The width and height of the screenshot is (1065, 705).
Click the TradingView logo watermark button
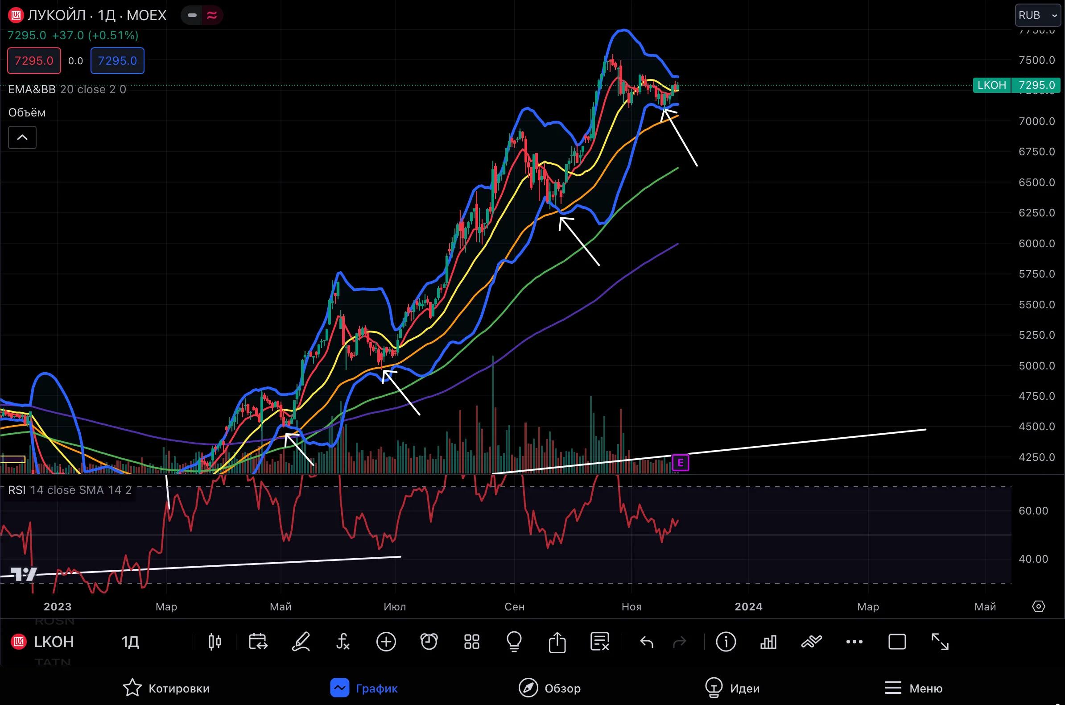[x=23, y=574]
